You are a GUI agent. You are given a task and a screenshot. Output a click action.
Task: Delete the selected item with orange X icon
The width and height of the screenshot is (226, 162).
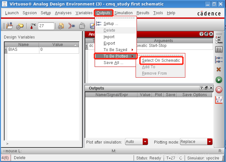[219, 70]
